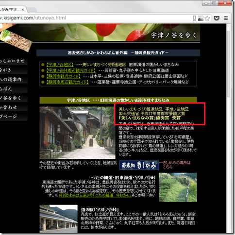Select the お問い合わせ sidebar menu item
This screenshot has width=235, height=235.
click(14, 107)
